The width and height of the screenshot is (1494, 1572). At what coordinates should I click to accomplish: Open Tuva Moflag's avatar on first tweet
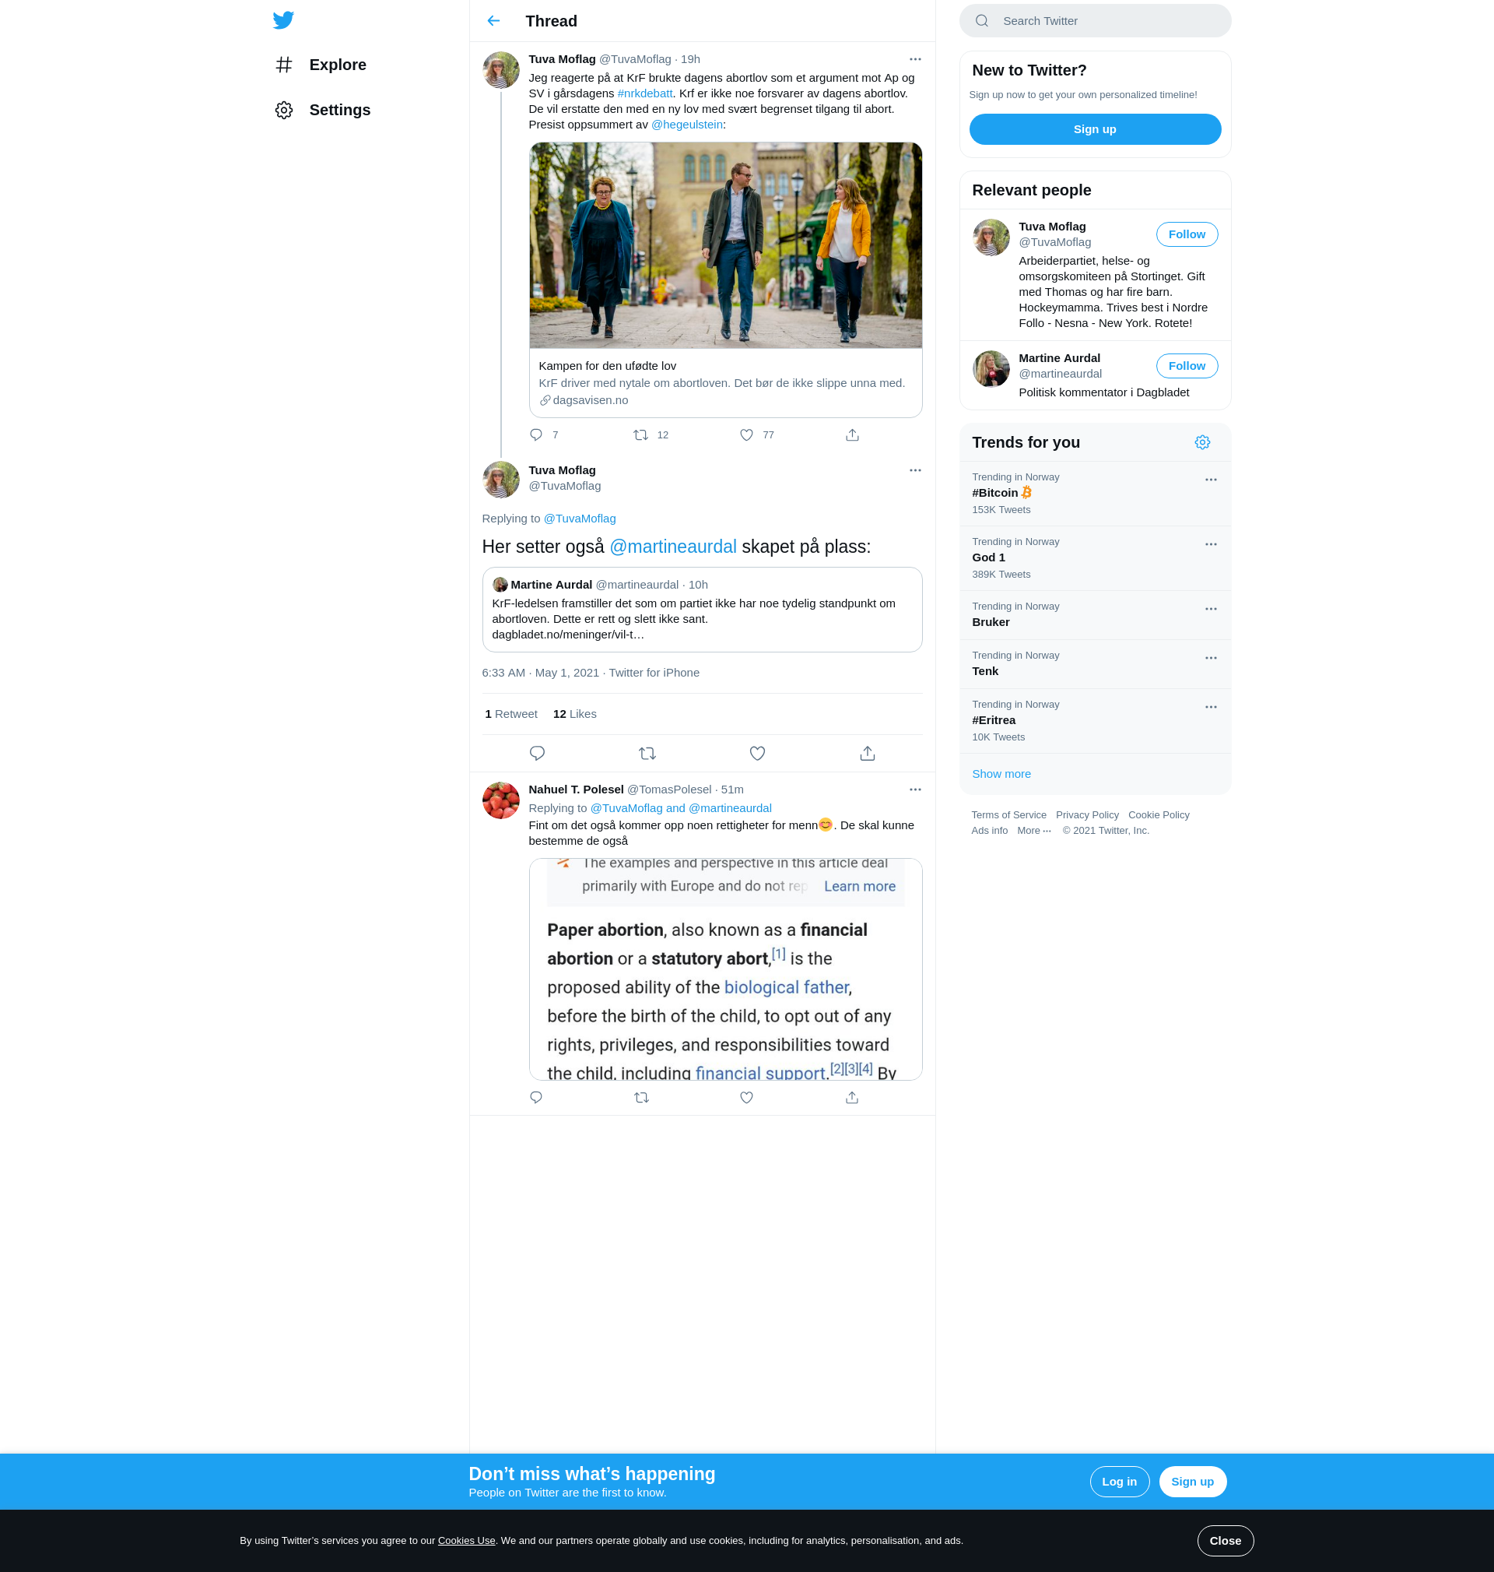click(501, 70)
